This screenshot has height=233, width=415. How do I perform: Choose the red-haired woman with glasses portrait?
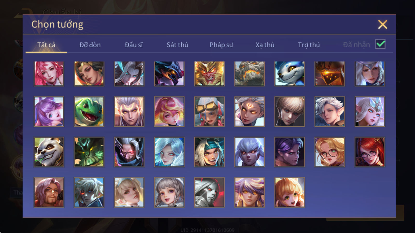pyautogui.click(x=370, y=152)
